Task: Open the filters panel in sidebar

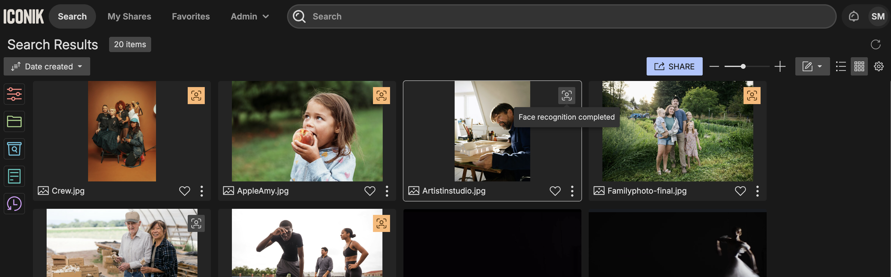Action: coord(14,94)
